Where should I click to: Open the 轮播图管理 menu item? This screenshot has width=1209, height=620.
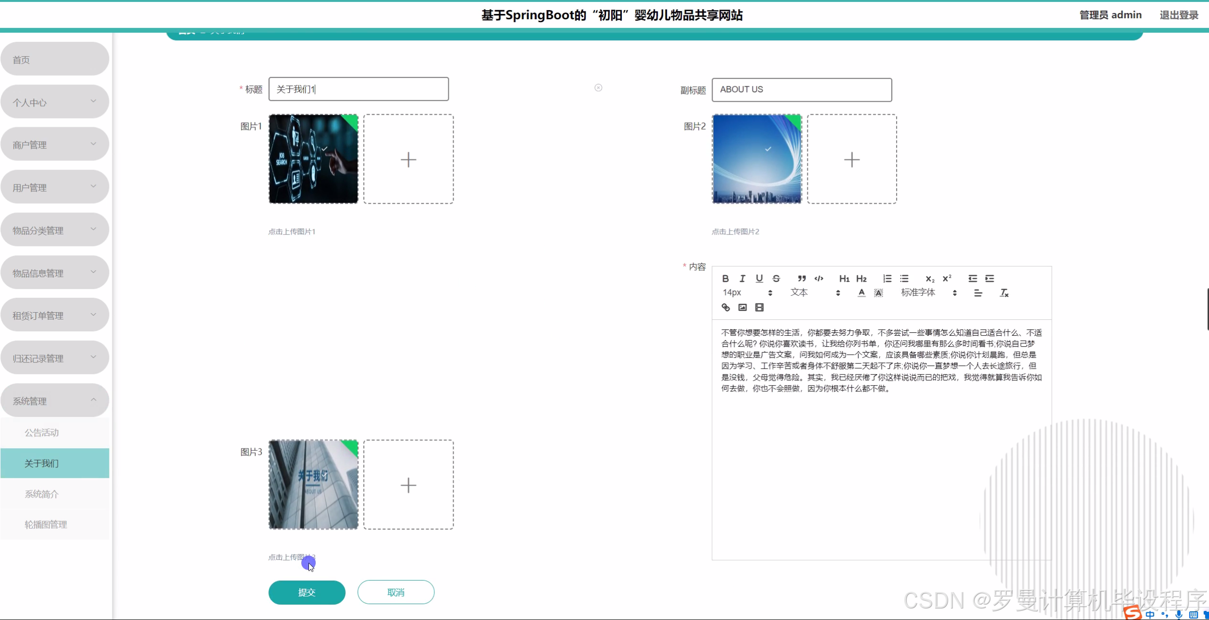(x=46, y=524)
